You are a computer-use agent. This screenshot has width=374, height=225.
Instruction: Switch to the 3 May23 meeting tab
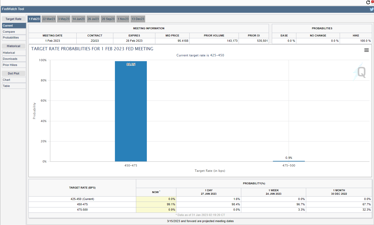pos(64,19)
